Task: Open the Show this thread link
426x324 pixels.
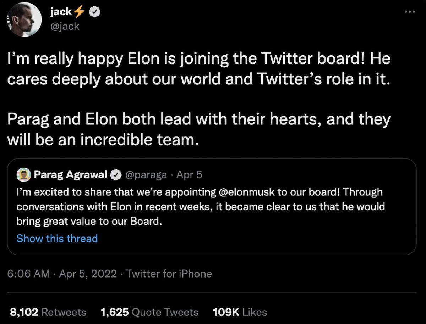Action: coord(57,238)
